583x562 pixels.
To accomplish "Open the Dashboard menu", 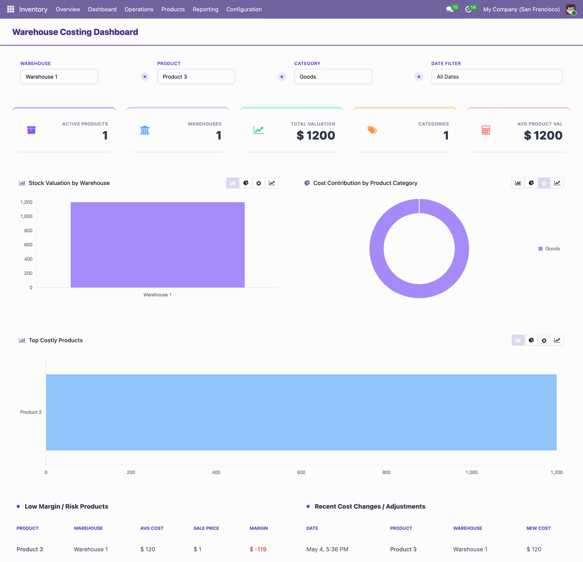I will pyautogui.click(x=102, y=9).
